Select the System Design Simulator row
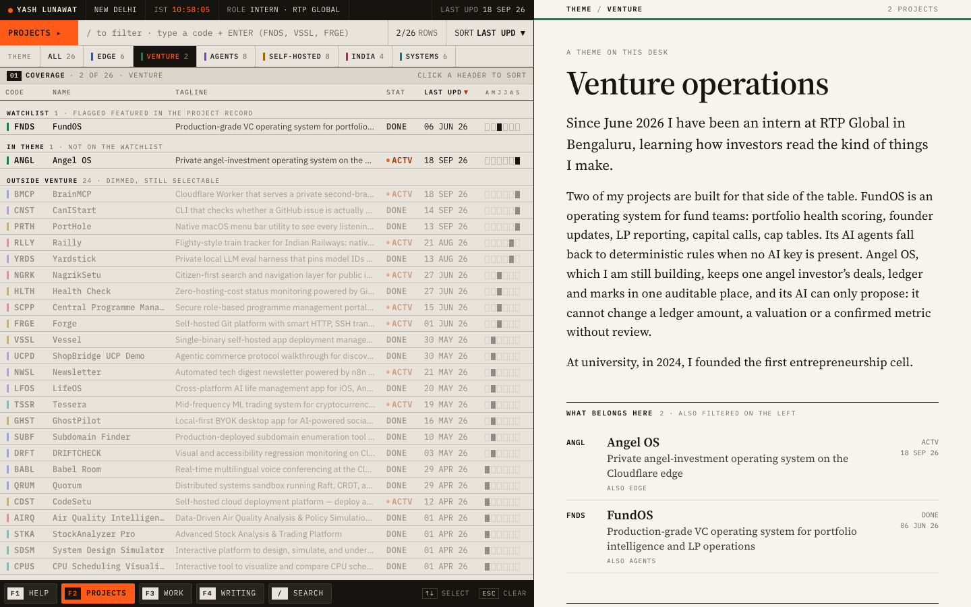 pos(266,550)
